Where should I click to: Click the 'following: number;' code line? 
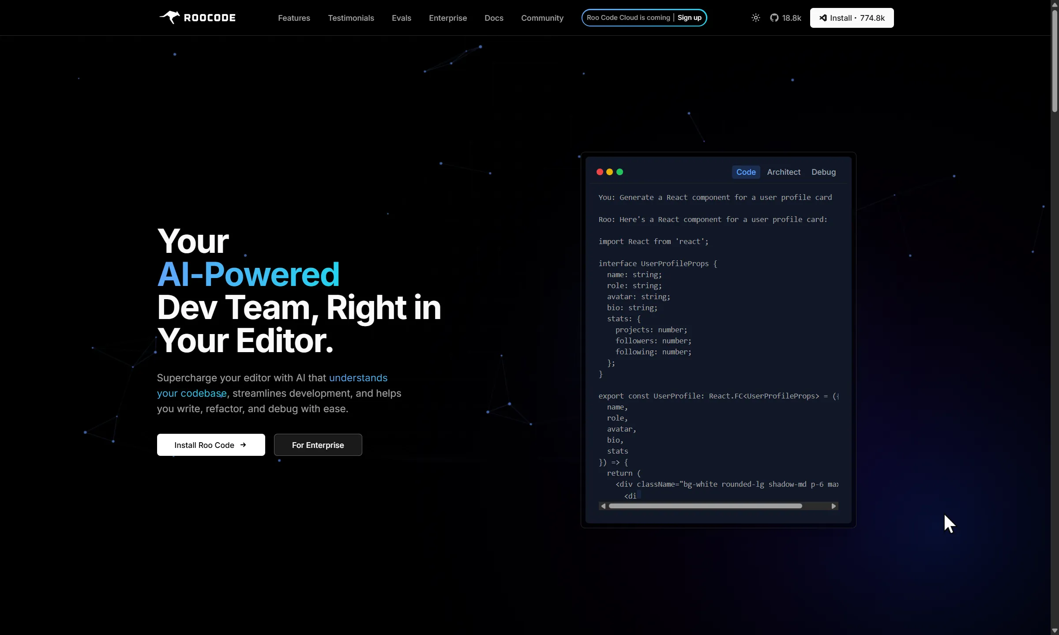point(653,352)
